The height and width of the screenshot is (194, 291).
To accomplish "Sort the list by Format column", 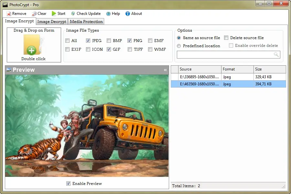I will tap(237, 69).
